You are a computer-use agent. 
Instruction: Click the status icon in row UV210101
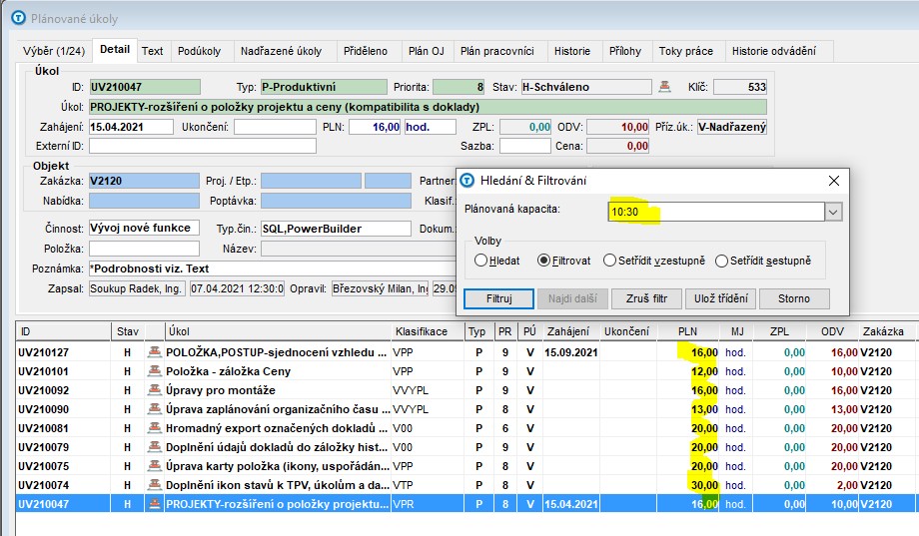155,371
